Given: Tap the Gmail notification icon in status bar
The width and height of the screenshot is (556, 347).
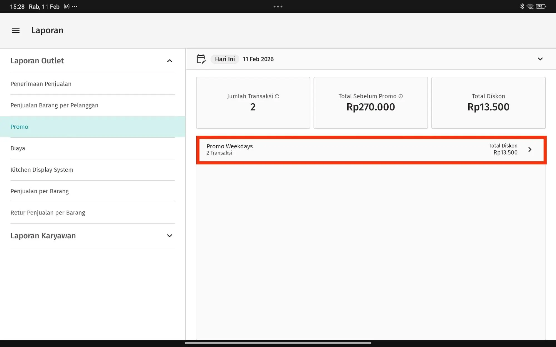Looking at the screenshot, I should coord(66,6).
